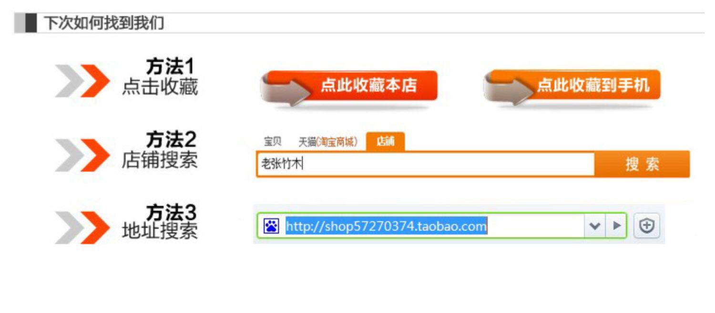Click the orange 搜索 button
The image size is (715, 313).
point(642,164)
